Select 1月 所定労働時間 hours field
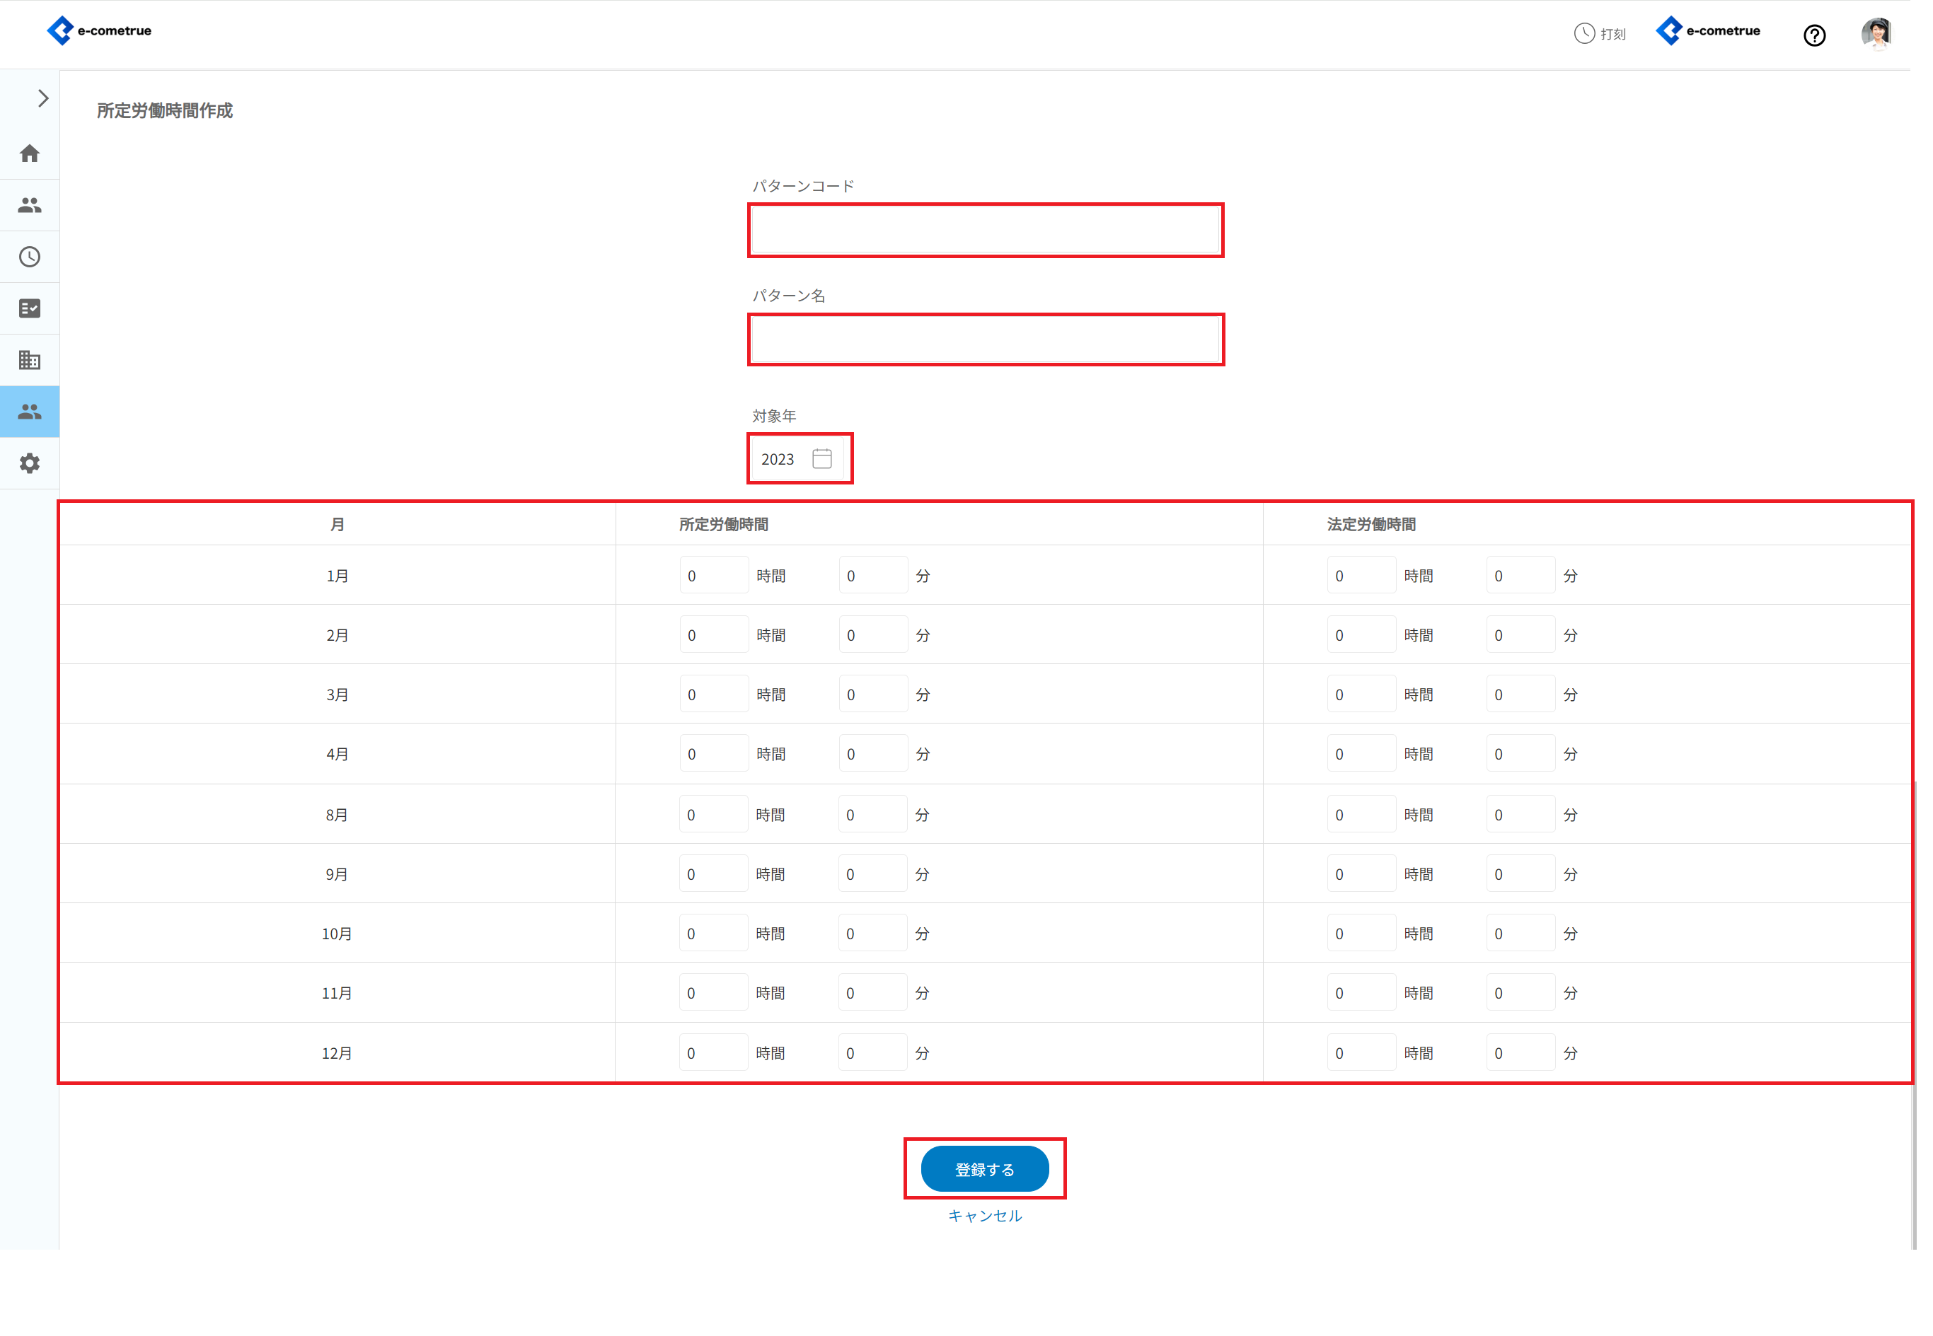Screen dimensions: 1933x1336 (714, 576)
